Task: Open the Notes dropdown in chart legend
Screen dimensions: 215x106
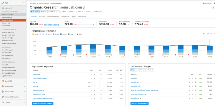Action: [x=80, y=34]
